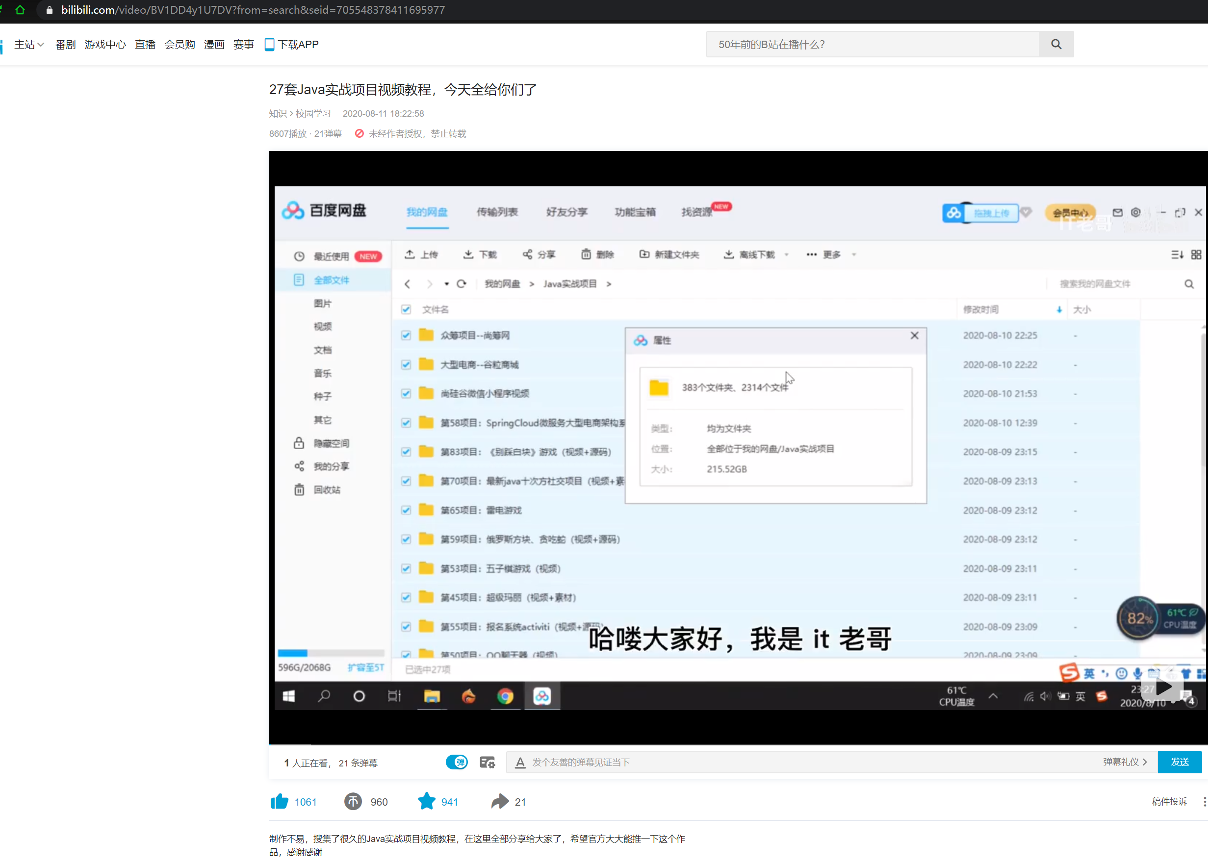Open Netdisk settings gear icon
The width and height of the screenshot is (1208, 865).
click(1135, 212)
